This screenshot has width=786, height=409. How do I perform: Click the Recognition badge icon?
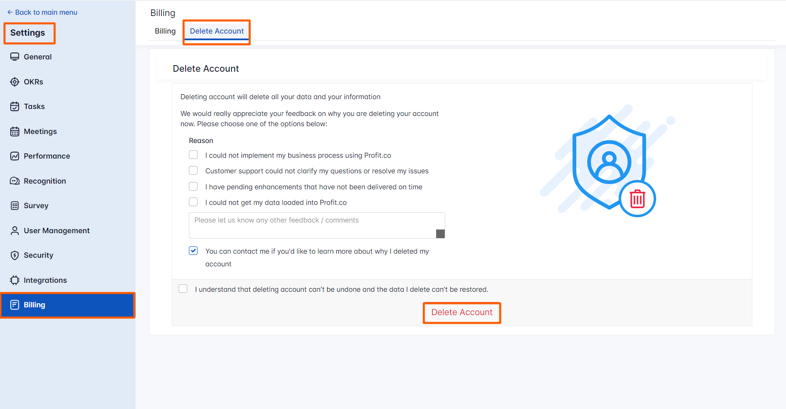(x=15, y=181)
